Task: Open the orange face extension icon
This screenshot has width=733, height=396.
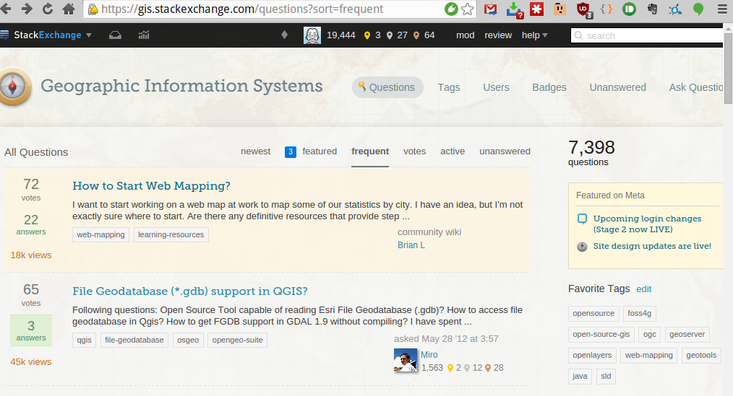Action: [560, 9]
